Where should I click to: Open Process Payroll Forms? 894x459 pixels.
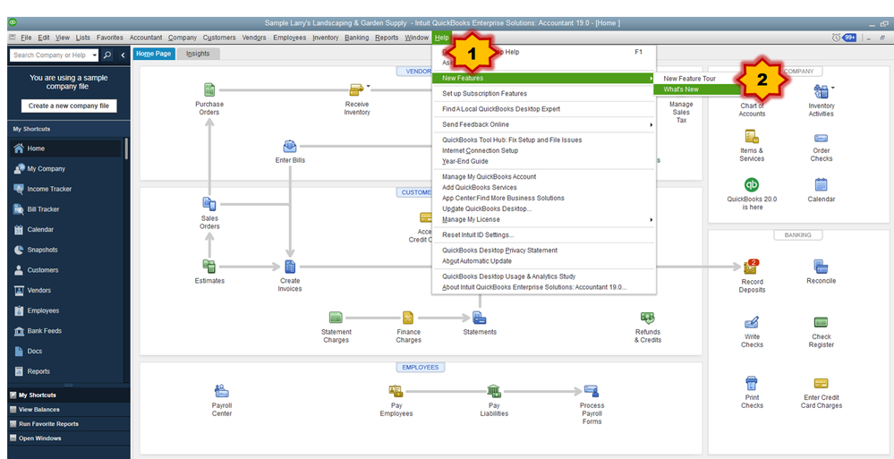point(592,391)
